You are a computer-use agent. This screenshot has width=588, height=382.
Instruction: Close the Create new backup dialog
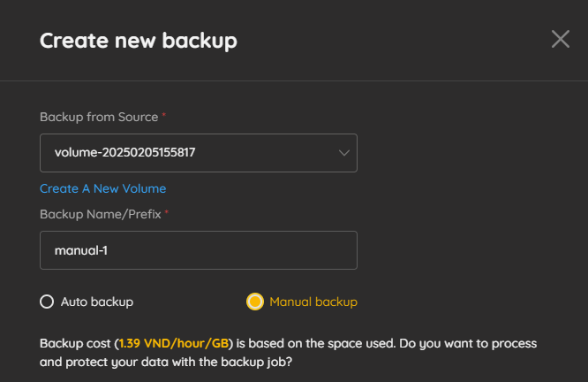(561, 39)
